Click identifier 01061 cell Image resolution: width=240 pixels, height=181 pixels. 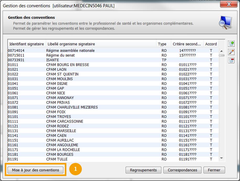pyautogui.click(x=13, y=93)
